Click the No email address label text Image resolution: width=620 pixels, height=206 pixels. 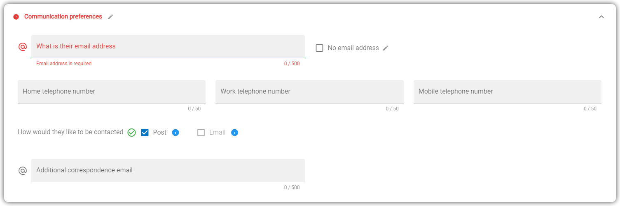(353, 48)
